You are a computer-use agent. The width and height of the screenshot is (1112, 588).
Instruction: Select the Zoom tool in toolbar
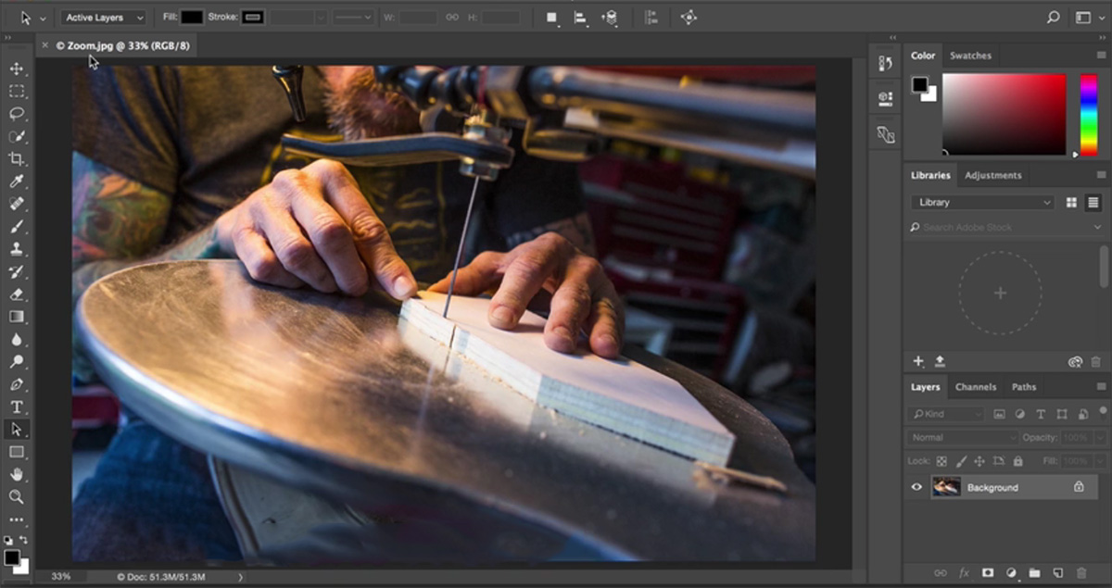[17, 497]
